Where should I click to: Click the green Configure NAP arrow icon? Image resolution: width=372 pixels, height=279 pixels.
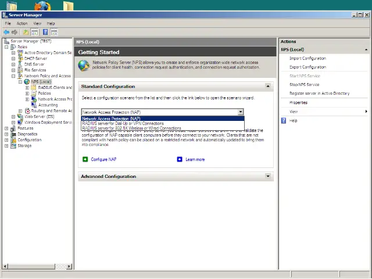point(85,159)
